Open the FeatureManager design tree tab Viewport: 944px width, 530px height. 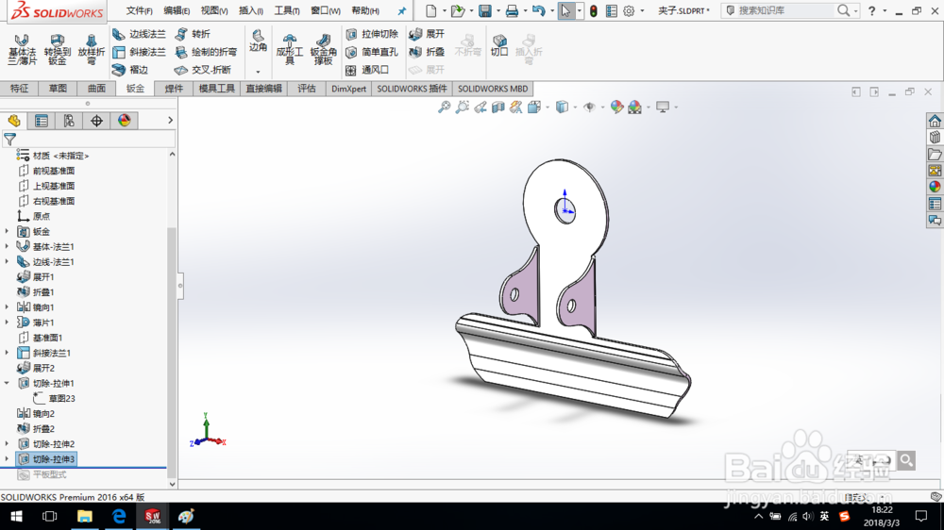click(14, 121)
